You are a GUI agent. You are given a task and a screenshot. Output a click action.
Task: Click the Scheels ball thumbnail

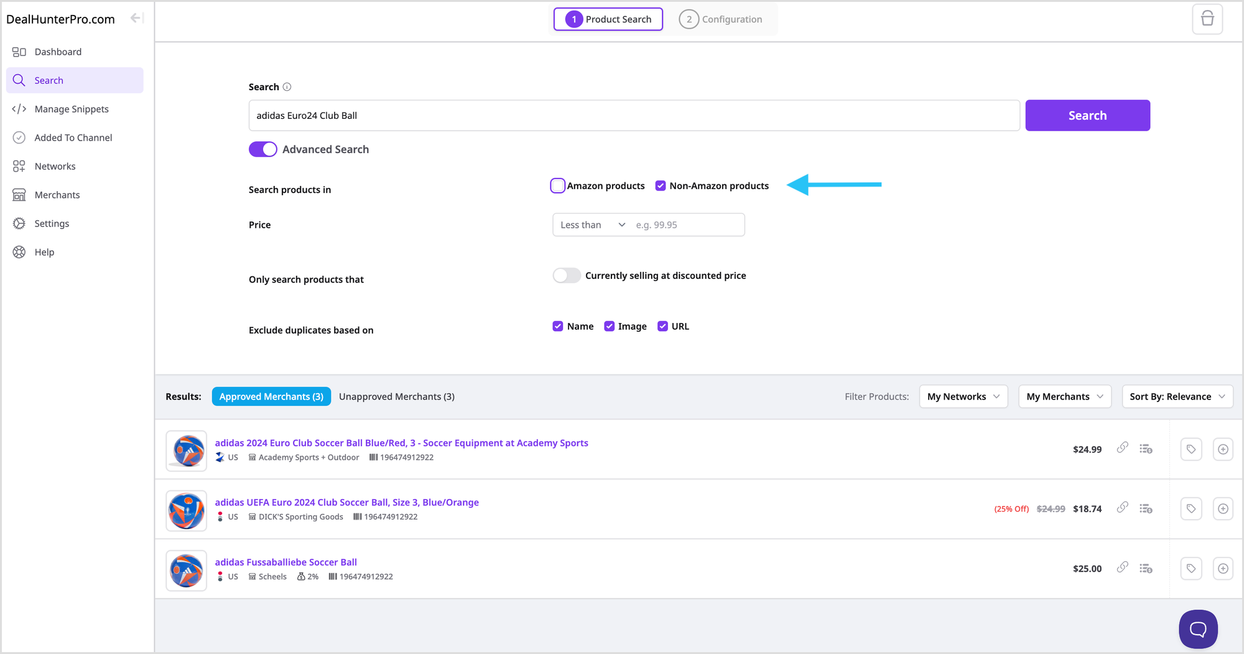click(x=187, y=570)
